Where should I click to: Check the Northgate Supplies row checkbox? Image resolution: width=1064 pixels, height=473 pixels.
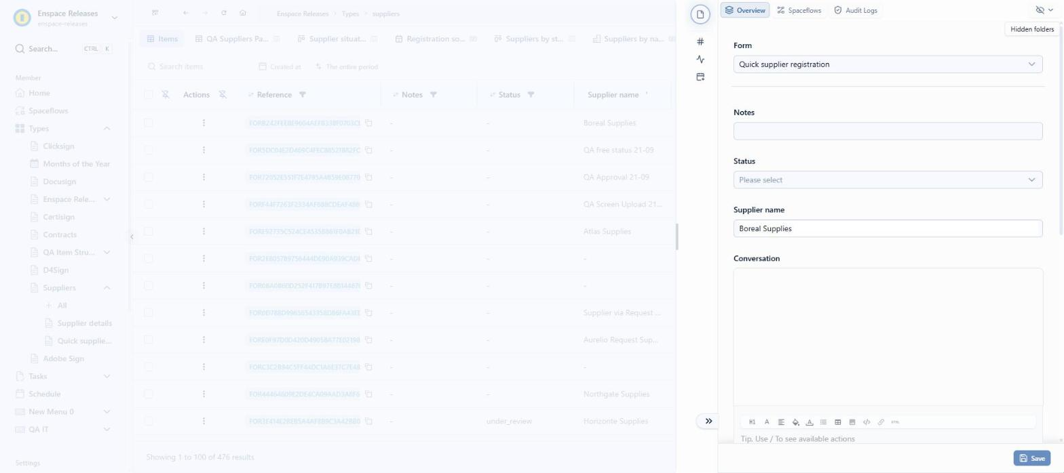(149, 394)
